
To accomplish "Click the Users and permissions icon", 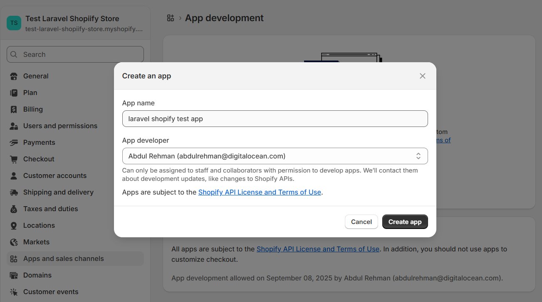I will pos(14,126).
